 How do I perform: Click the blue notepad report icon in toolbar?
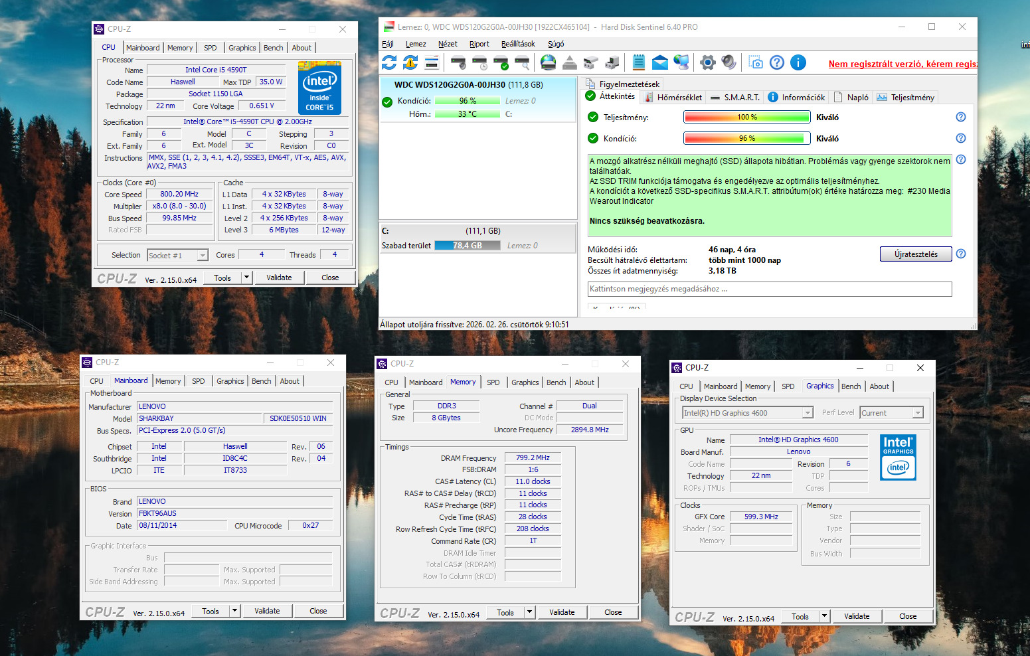pyautogui.click(x=638, y=62)
